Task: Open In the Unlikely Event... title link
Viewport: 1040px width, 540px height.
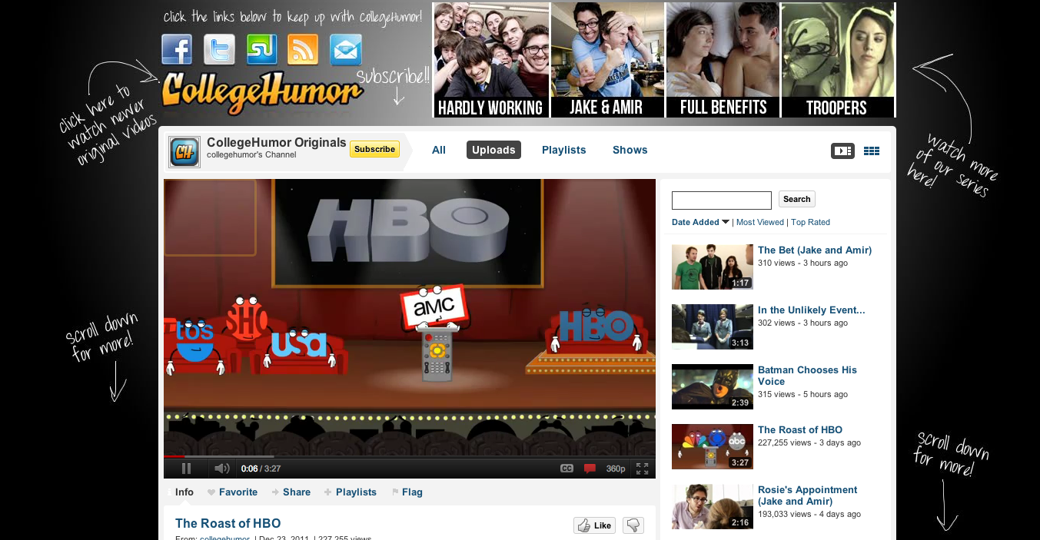Action: tap(812, 310)
